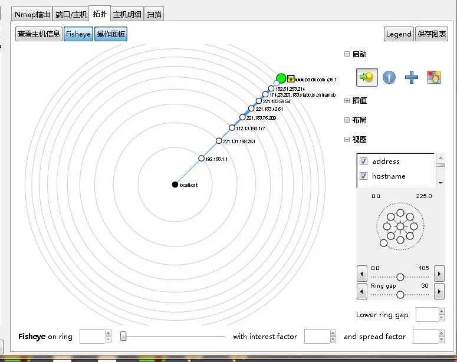Increase Lower ring gap spinner up arrow

[442, 311]
